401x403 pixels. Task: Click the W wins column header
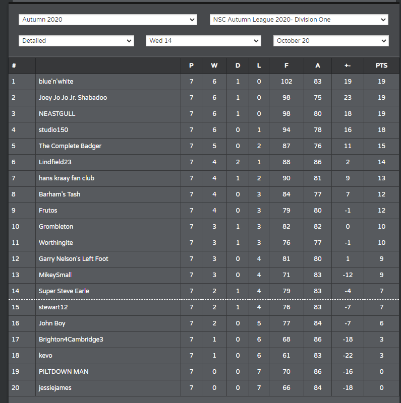(x=214, y=65)
